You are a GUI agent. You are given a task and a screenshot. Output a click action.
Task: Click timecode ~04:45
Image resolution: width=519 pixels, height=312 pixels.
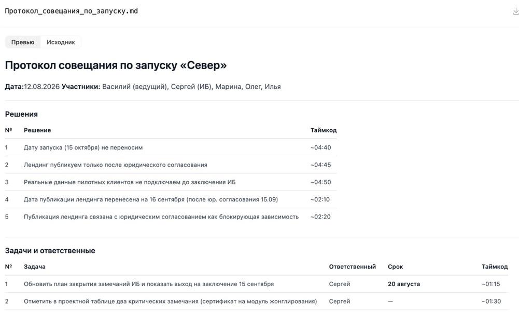click(x=321, y=165)
